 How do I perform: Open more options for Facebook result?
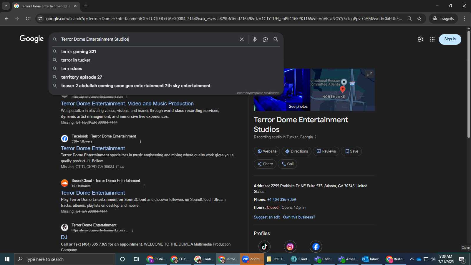click(140, 141)
